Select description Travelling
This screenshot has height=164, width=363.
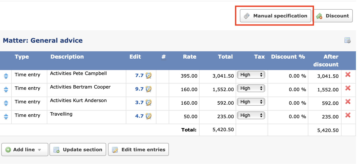pyautogui.click(x=61, y=114)
